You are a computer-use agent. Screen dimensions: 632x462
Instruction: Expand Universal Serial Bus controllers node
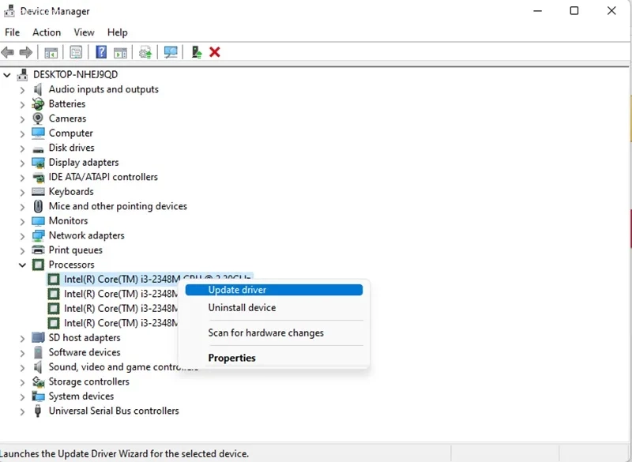coord(22,411)
